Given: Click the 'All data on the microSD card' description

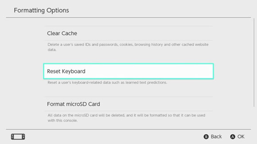Looking at the screenshot, I should pos(126,115).
